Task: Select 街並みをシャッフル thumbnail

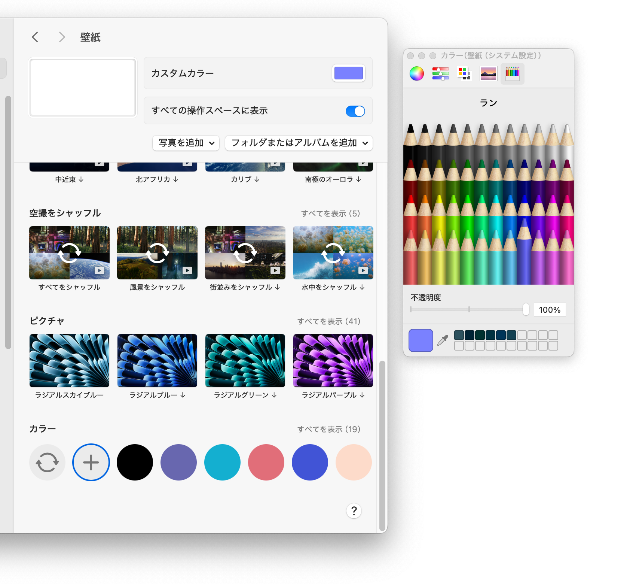Action: tap(245, 253)
